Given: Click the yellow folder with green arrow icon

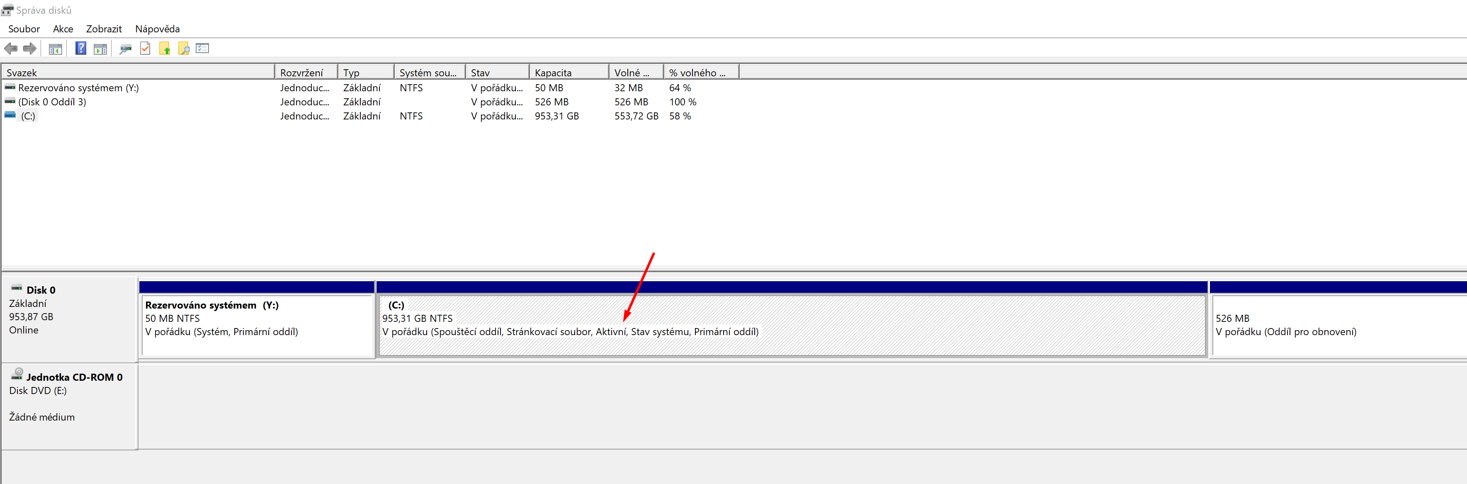Looking at the screenshot, I should click(x=165, y=49).
